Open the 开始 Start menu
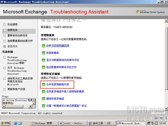 tap(5, 123)
